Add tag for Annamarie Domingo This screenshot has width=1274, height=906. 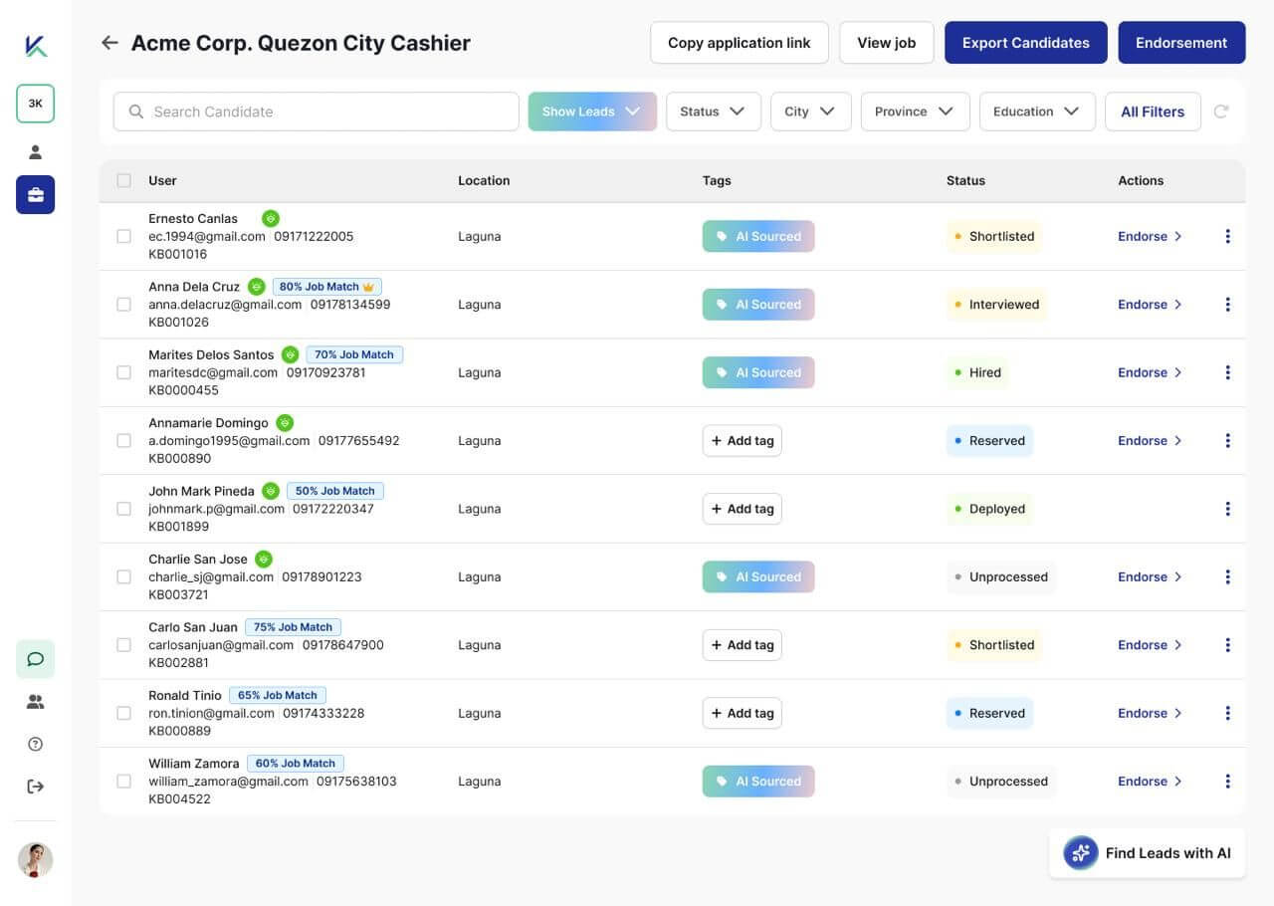coord(742,441)
